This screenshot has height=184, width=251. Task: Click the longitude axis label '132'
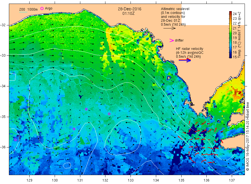105,180
